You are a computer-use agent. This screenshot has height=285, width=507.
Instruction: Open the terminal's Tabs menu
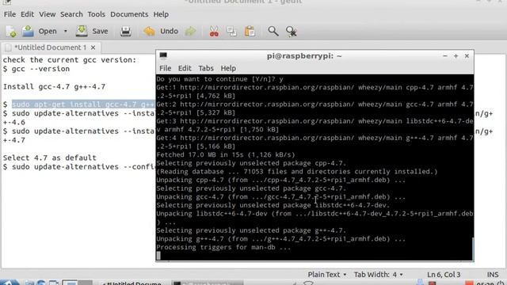(206, 68)
